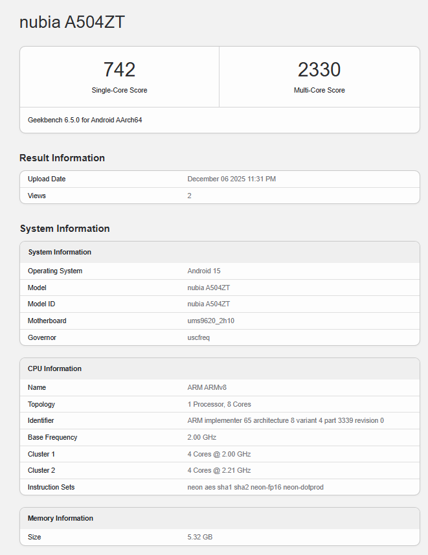Click the upload date value December 06 2025
Screen dimensions: 428x555
click(231, 179)
